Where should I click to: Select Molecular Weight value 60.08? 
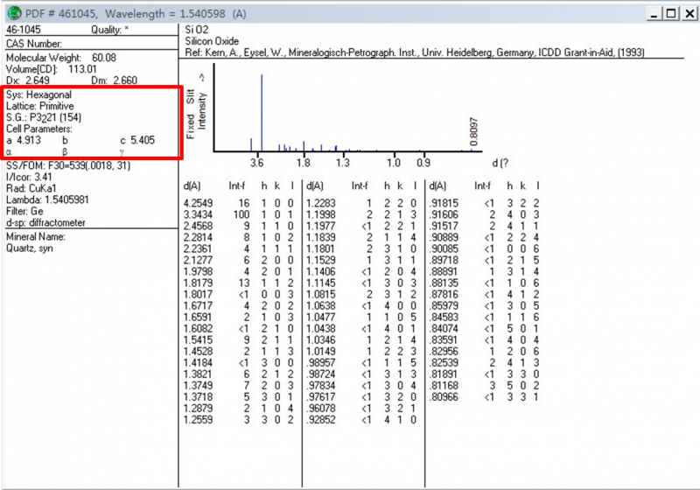pyautogui.click(x=104, y=58)
